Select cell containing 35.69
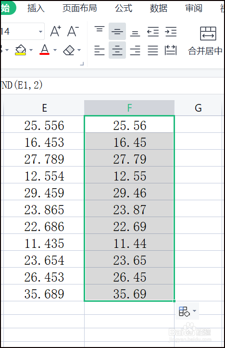 point(129,294)
